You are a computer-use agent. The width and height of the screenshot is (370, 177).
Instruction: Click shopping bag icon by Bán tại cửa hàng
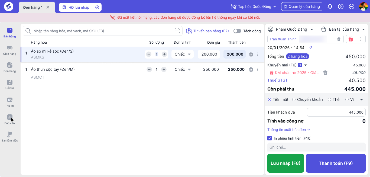(x=324, y=29)
